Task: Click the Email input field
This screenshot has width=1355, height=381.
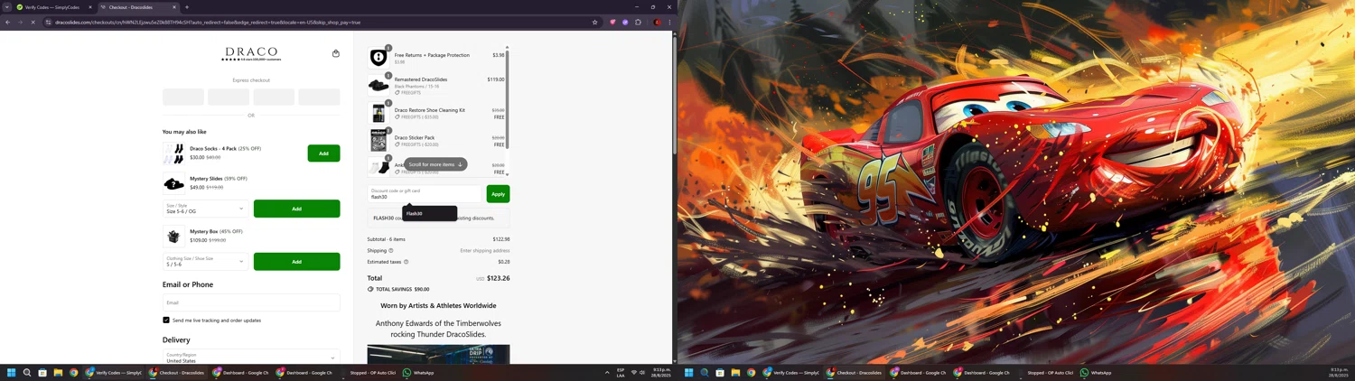Action: click(x=251, y=302)
